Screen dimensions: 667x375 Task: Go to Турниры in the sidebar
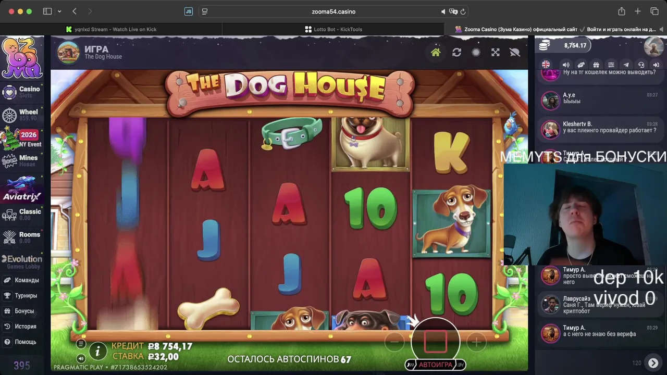point(21,295)
